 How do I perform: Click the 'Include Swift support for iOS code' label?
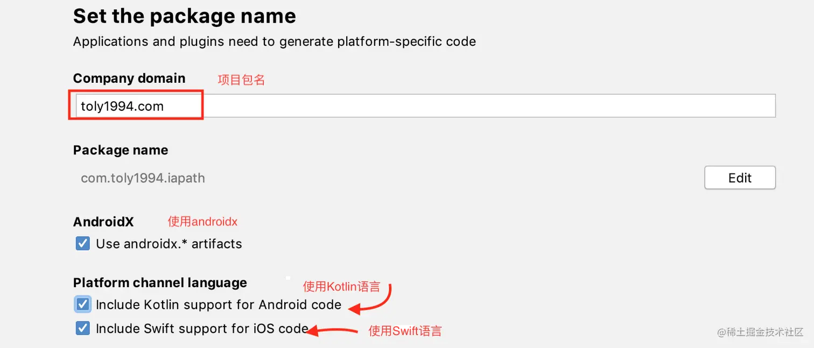pos(202,328)
